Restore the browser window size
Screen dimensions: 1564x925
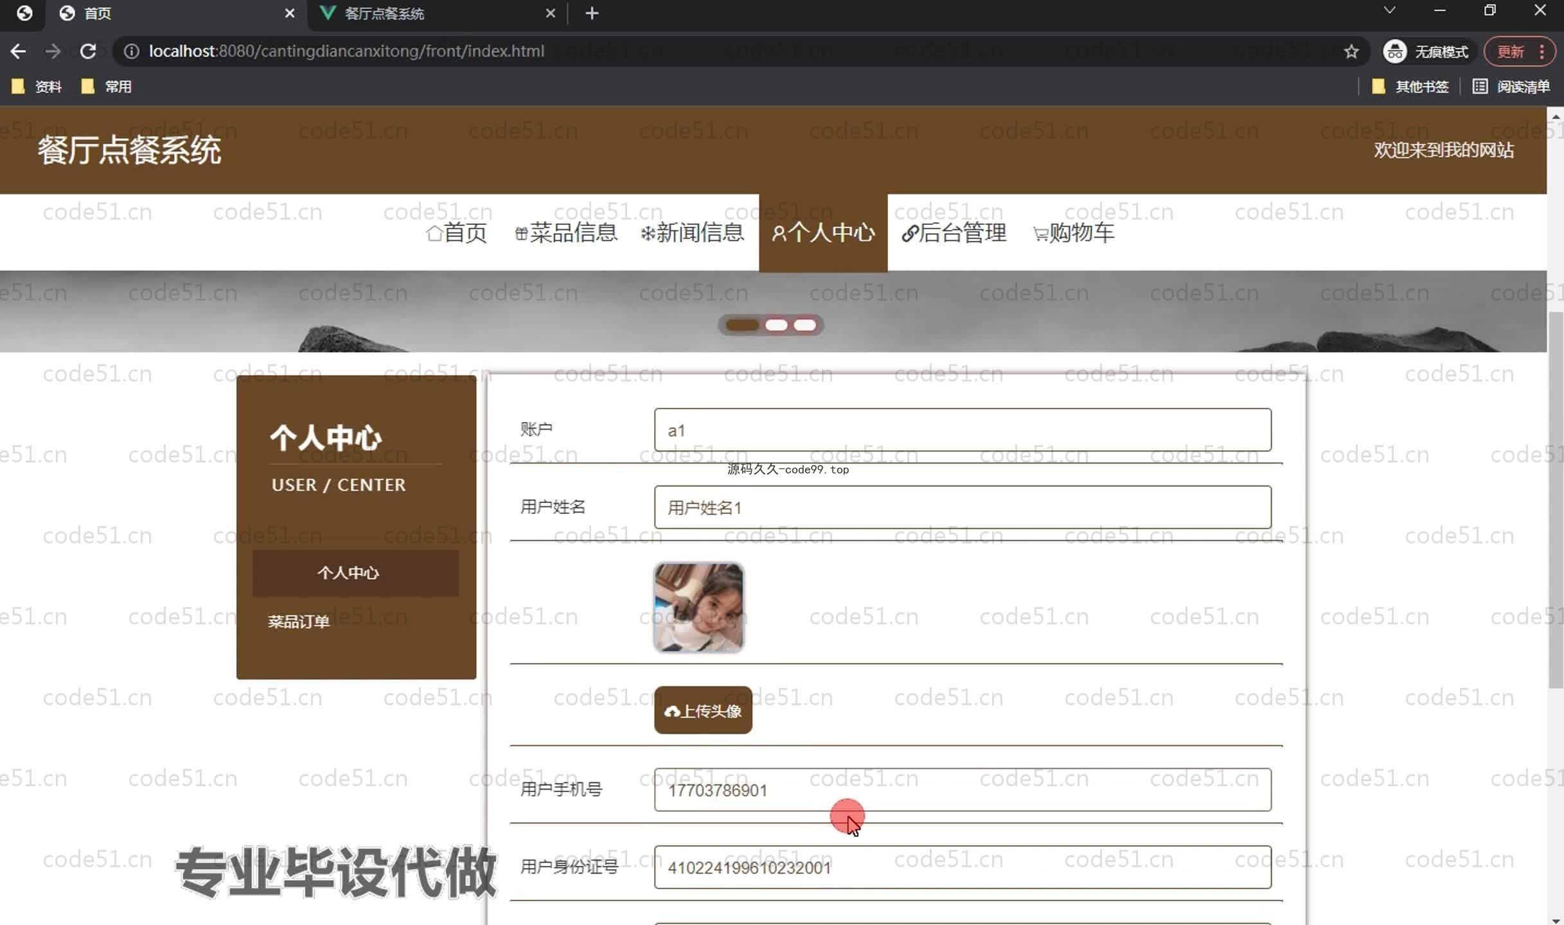click(1489, 10)
